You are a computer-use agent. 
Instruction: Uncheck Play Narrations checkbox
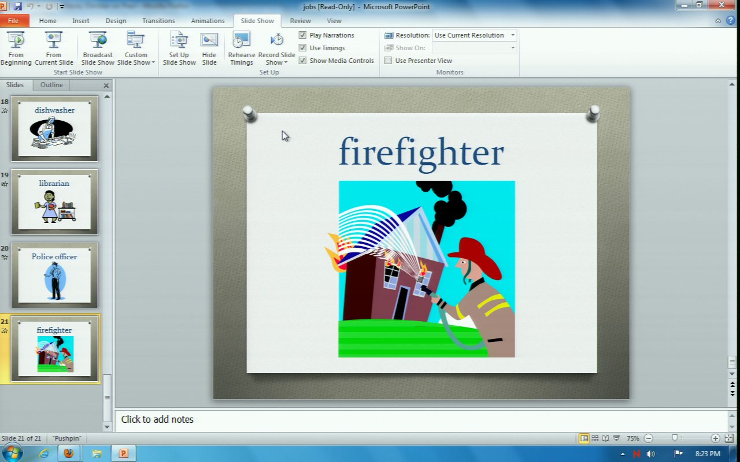(x=302, y=35)
